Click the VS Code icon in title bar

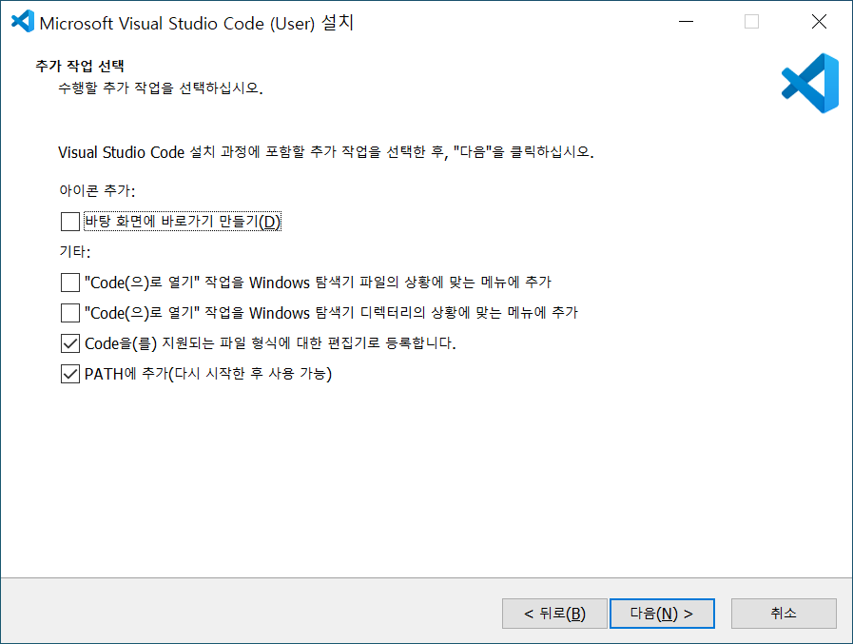pos(23,22)
